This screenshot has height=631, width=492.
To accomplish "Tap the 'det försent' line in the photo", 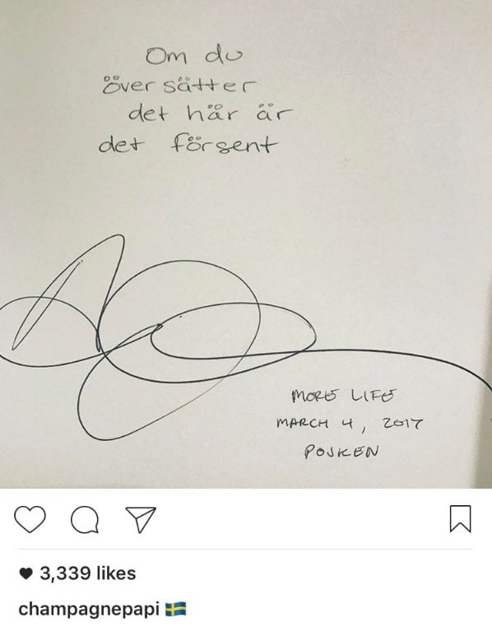I will (x=188, y=144).
